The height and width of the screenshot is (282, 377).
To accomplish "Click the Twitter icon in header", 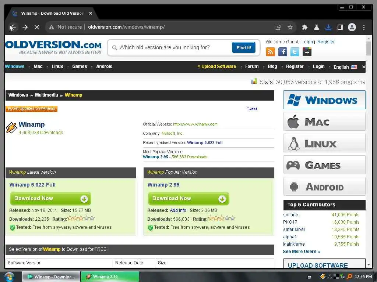I will 295,52.
